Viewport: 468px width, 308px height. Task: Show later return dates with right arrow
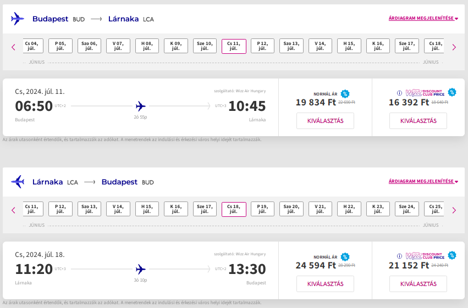[454, 210]
